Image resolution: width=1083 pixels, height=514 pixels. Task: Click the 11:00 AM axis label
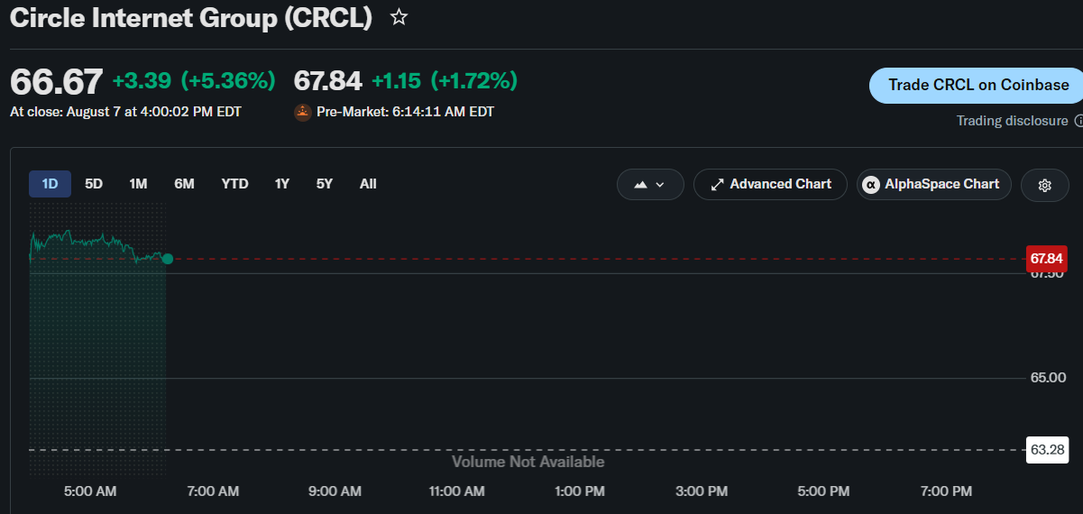click(x=456, y=491)
